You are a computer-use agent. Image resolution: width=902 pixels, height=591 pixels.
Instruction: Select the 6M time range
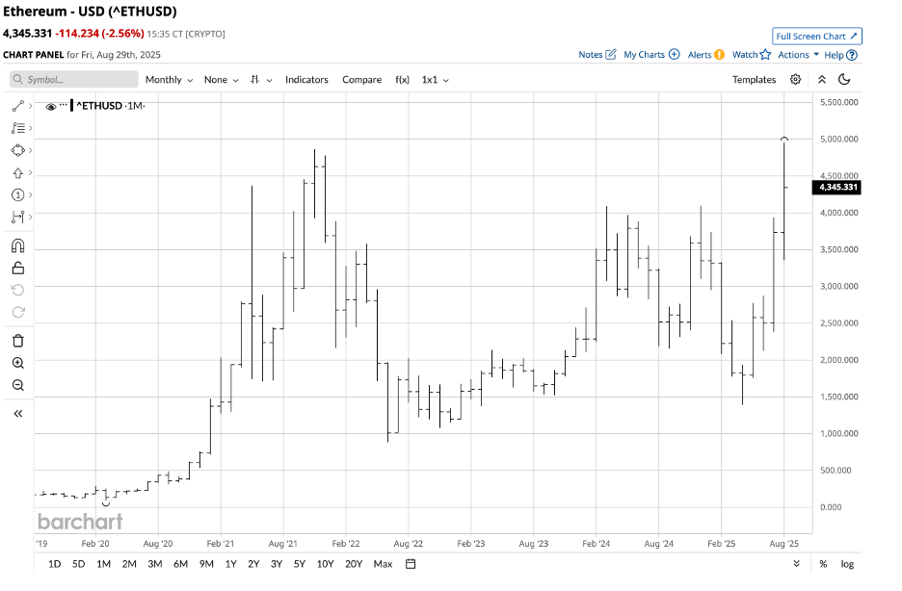(180, 564)
